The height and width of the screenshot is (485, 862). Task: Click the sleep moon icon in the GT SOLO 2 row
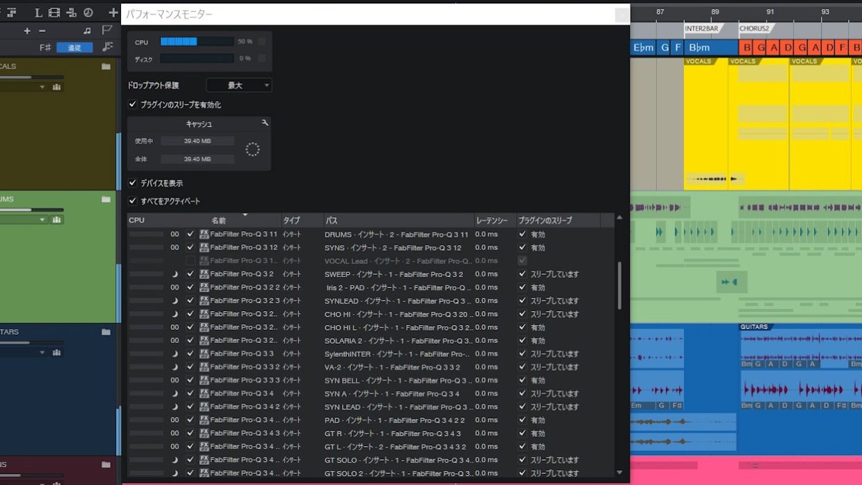(x=175, y=473)
